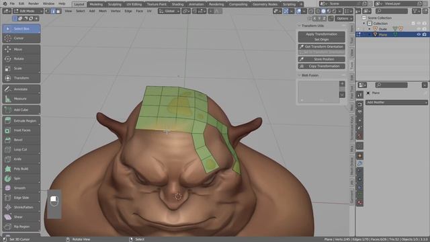Select the Extrude Region tool
The image size is (430, 242).
(21, 121)
